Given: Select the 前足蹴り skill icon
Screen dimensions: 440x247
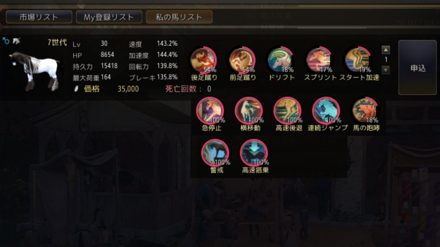Looking at the screenshot, I should pyautogui.click(x=242, y=60).
